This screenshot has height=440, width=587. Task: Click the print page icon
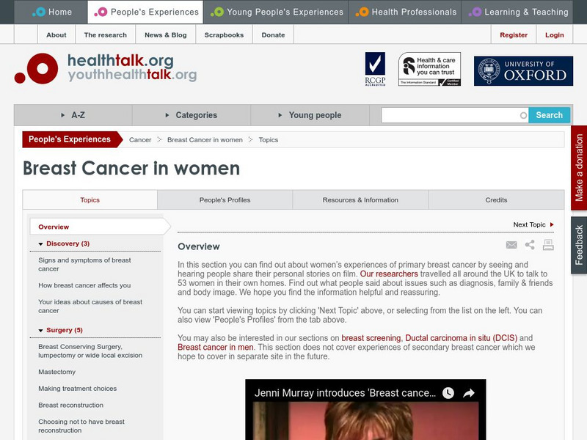548,246
